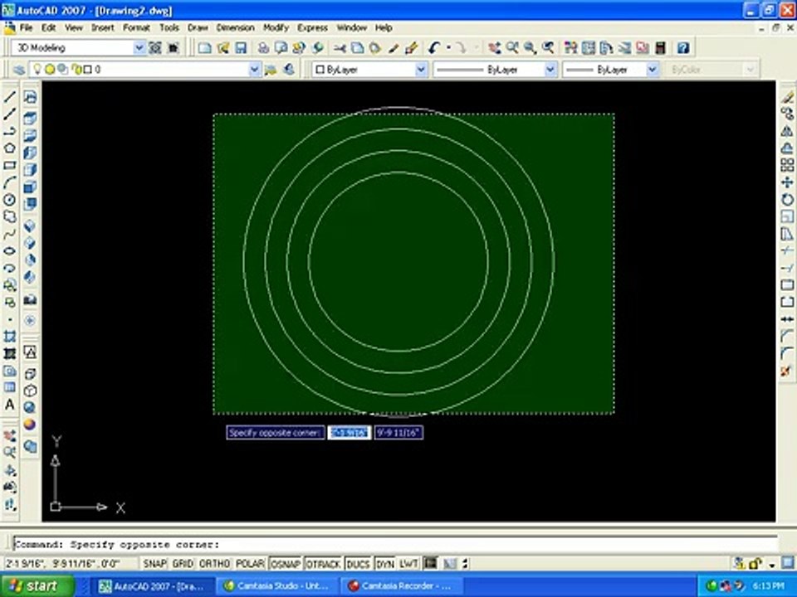Screen dimensions: 797x597
Task: Open the ByLayer linetype dropdown
Action: [550, 70]
